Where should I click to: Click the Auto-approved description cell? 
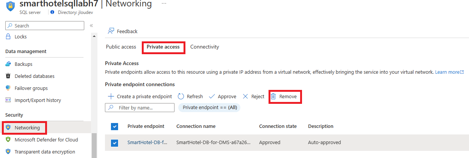[x=325, y=143]
